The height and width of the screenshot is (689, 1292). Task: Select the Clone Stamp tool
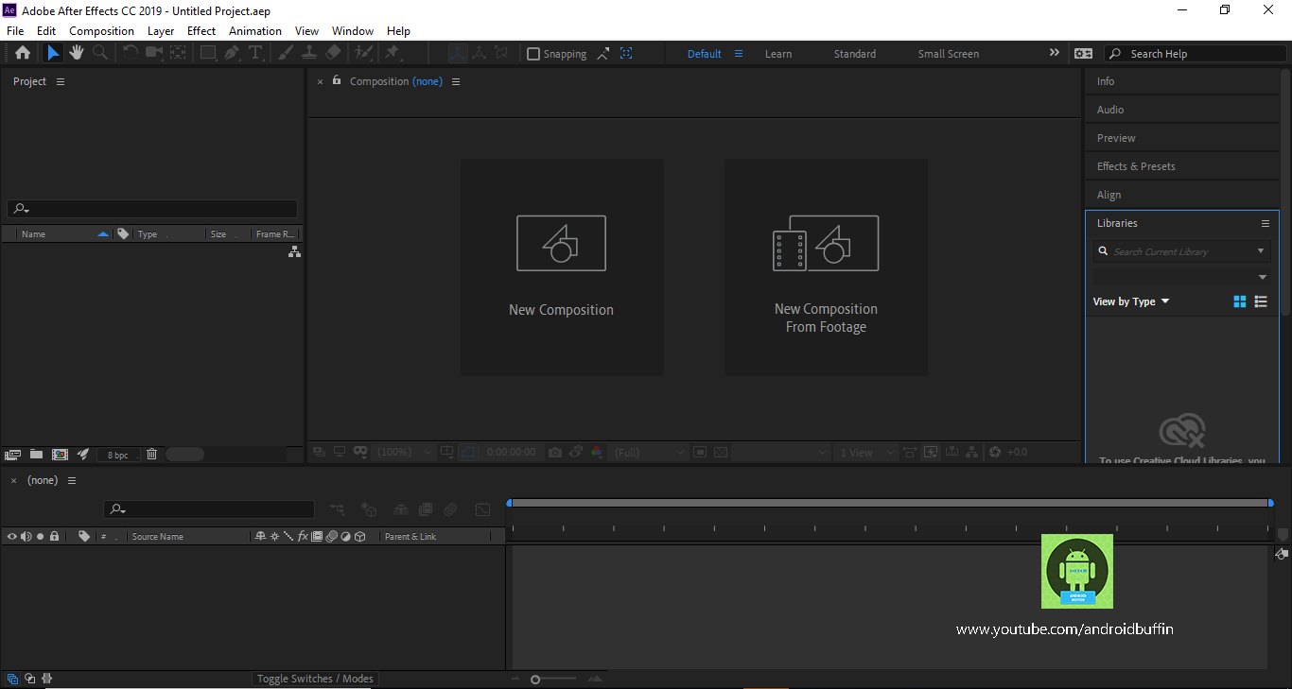click(309, 53)
